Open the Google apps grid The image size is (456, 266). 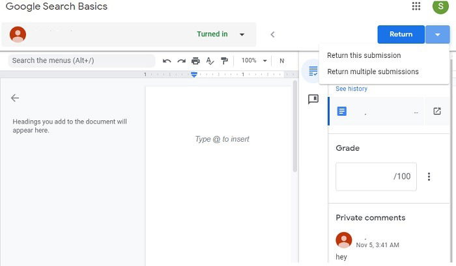416,6
